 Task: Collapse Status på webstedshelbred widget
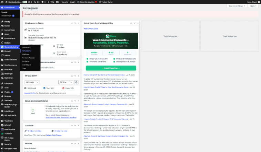(78, 101)
